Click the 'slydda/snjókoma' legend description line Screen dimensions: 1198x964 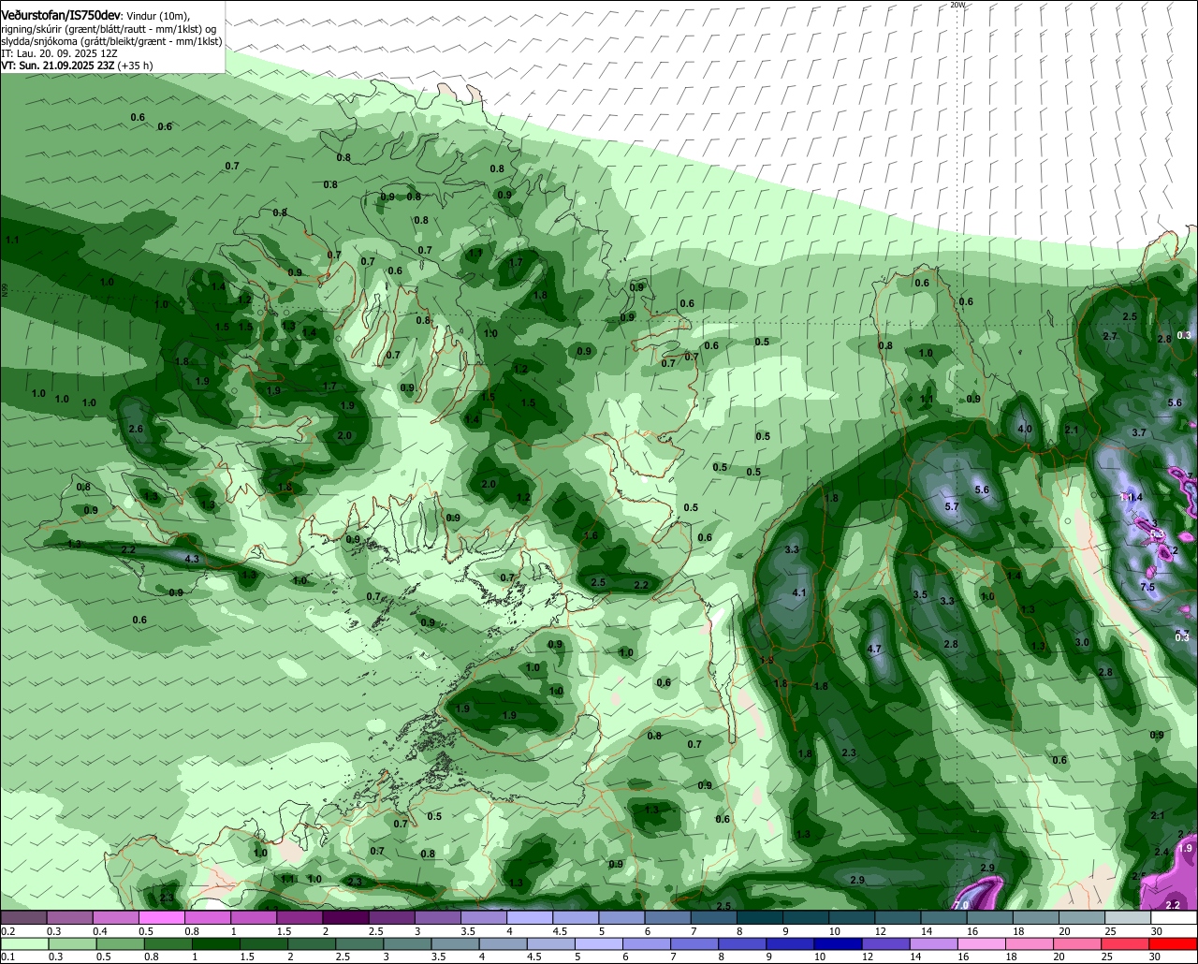tap(112, 41)
